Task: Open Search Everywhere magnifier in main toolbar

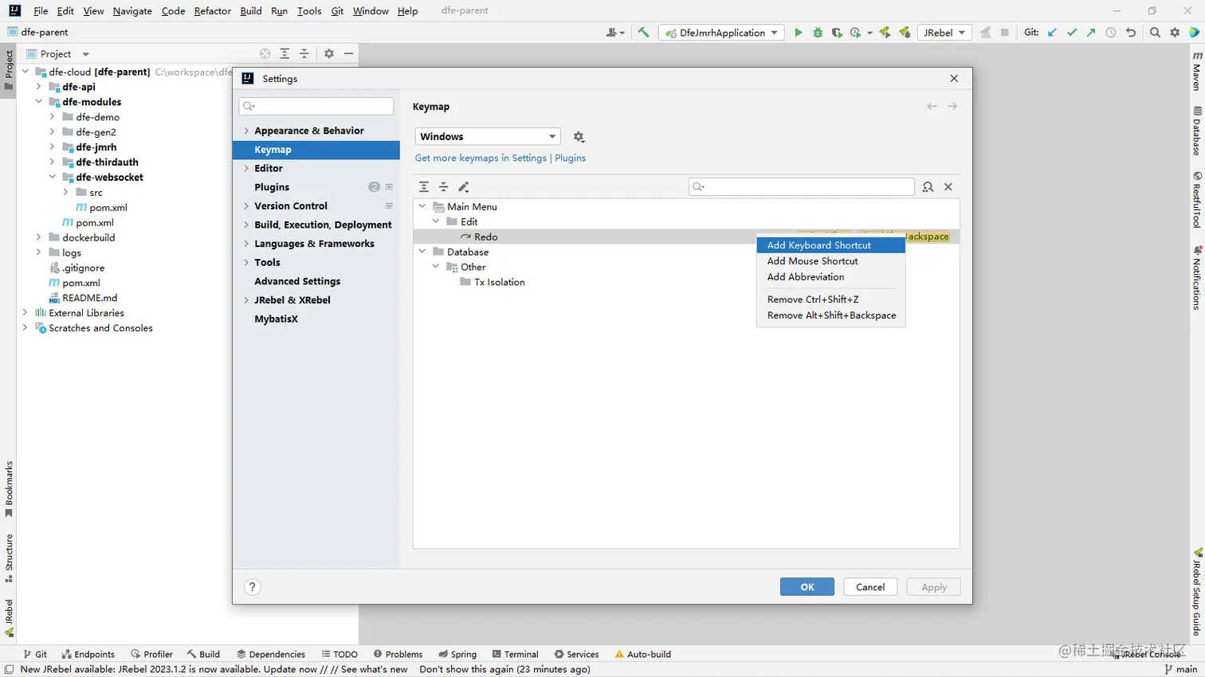Action: click(1155, 33)
